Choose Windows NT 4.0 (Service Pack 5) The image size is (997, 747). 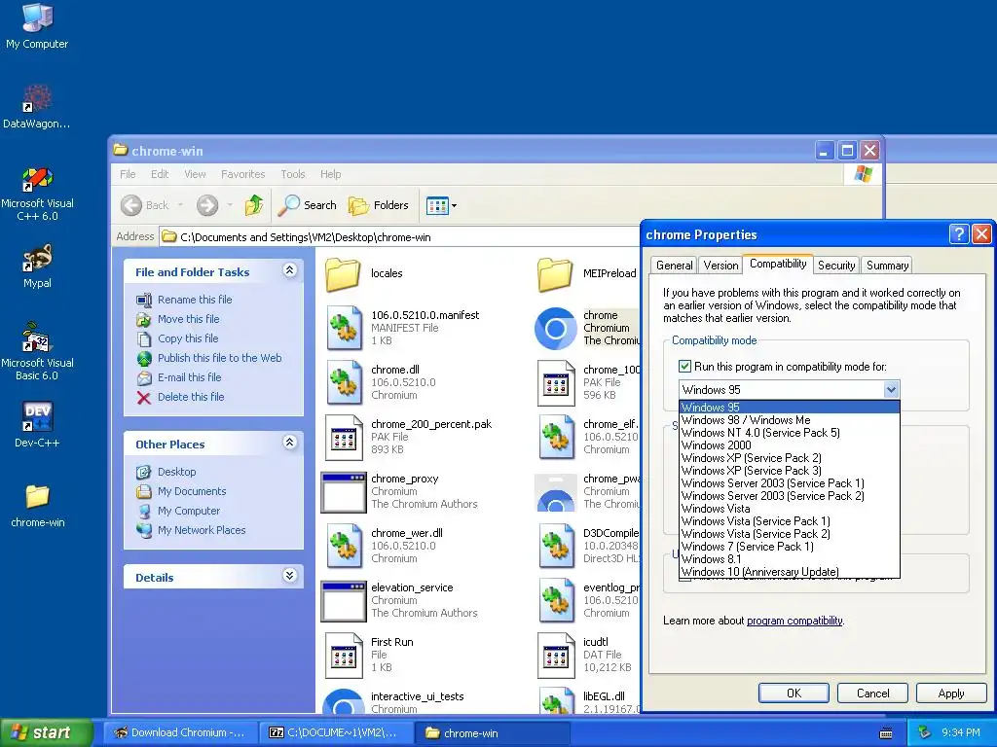click(789, 433)
